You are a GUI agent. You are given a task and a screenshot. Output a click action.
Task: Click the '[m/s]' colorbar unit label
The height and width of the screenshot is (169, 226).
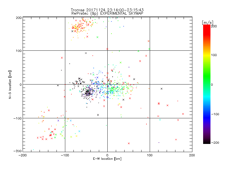pyautogui.click(x=207, y=23)
